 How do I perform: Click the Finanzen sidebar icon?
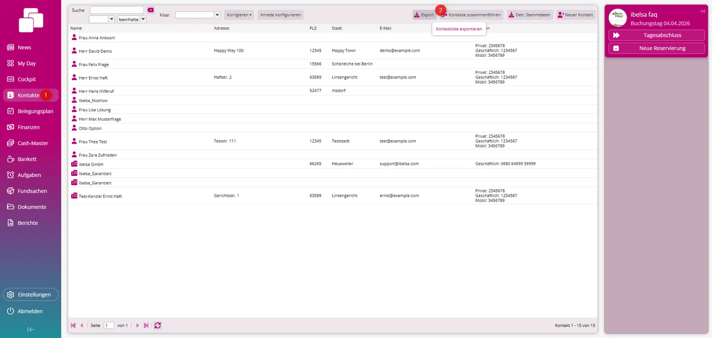(x=11, y=127)
